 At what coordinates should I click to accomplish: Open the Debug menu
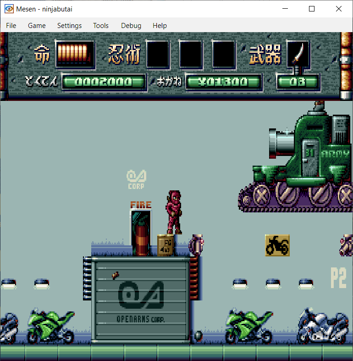[131, 26]
